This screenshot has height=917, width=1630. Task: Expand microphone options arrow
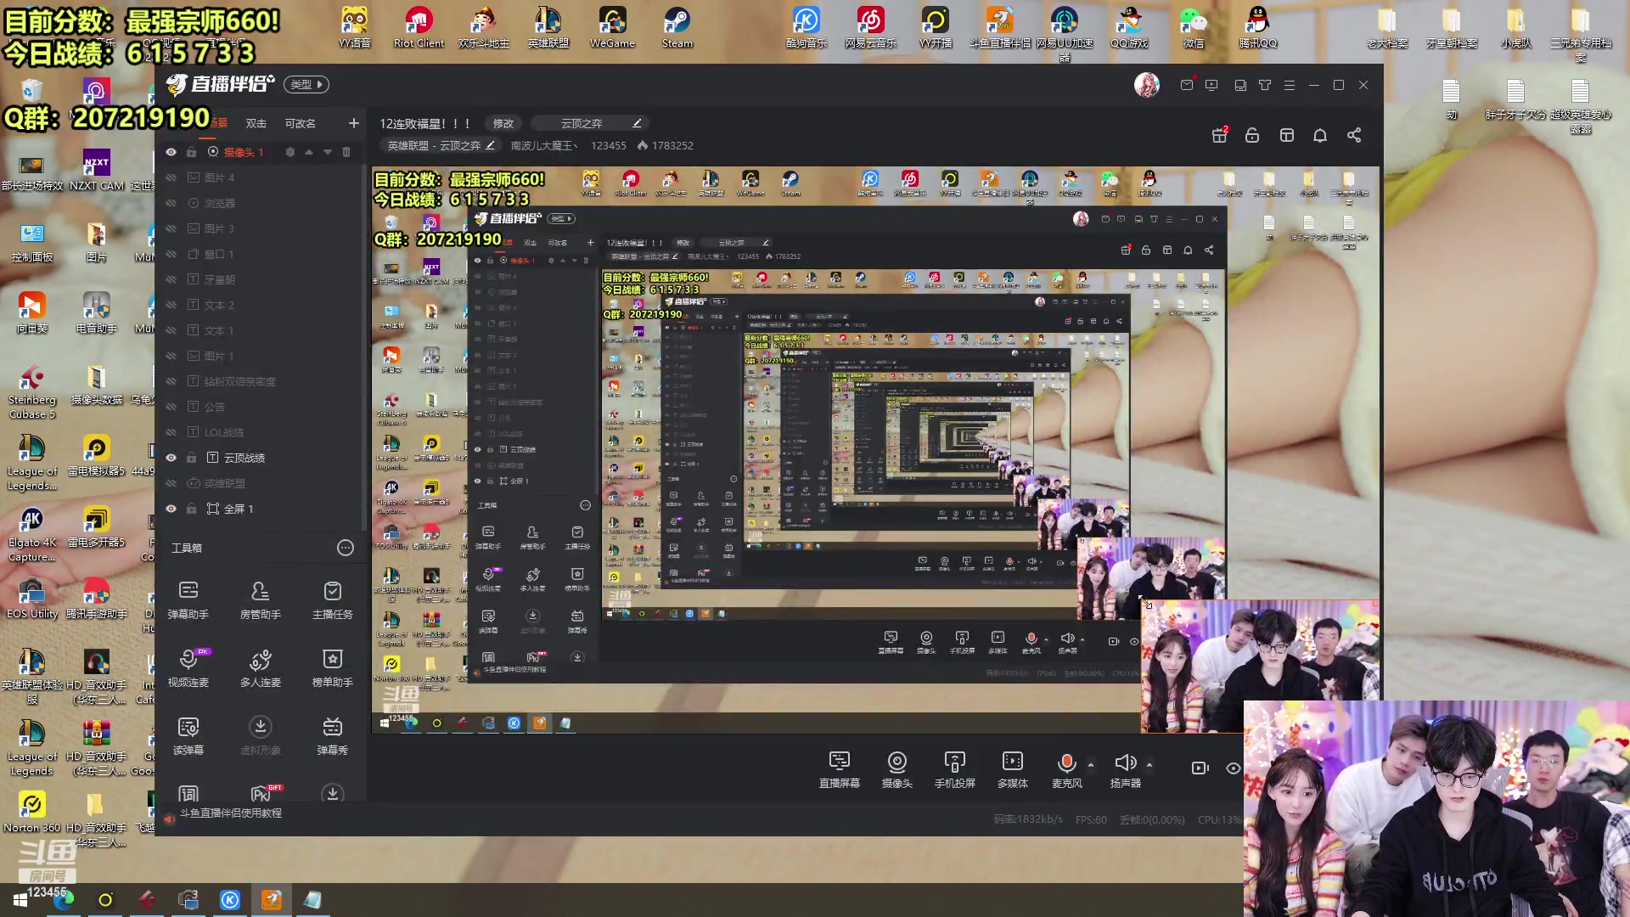(x=1091, y=765)
